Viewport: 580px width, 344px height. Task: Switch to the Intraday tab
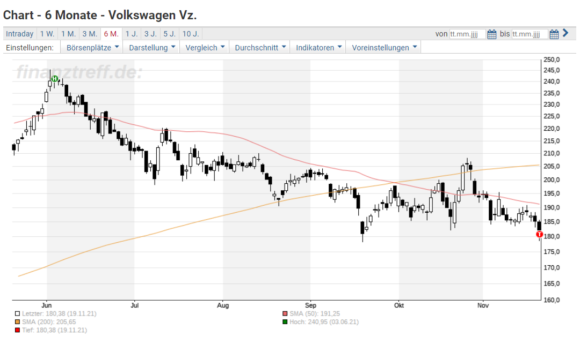[x=20, y=34]
